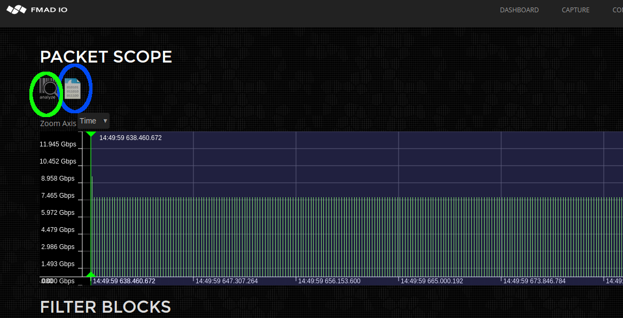Screen dimensions: 623x318
Task: Click the partially visible CO nav item
Action: 617,10
